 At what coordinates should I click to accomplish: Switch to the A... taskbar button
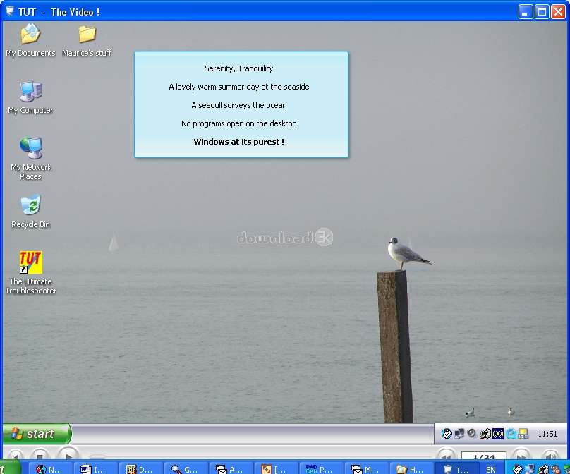click(x=231, y=469)
